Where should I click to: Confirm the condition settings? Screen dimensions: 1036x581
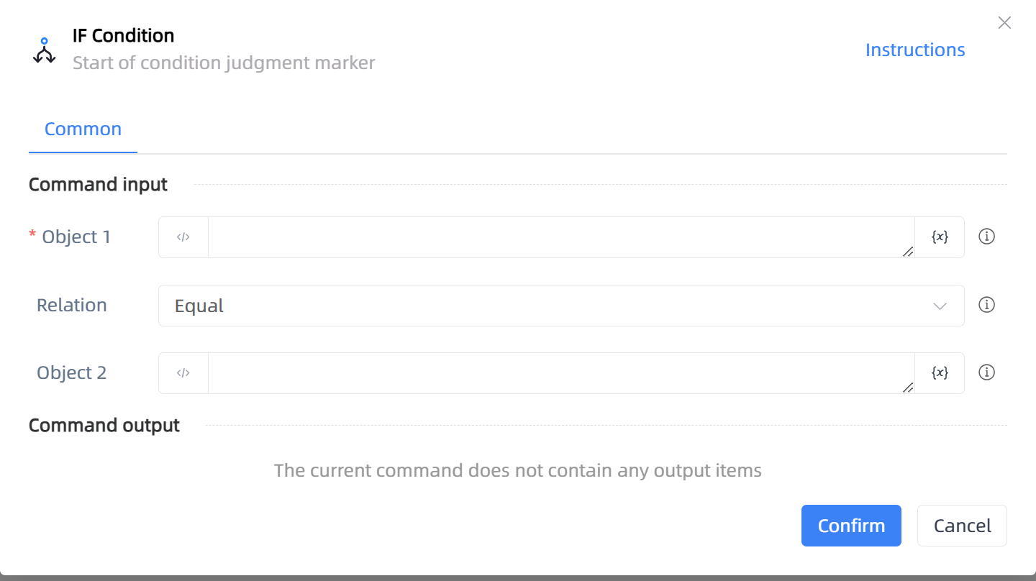(851, 526)
